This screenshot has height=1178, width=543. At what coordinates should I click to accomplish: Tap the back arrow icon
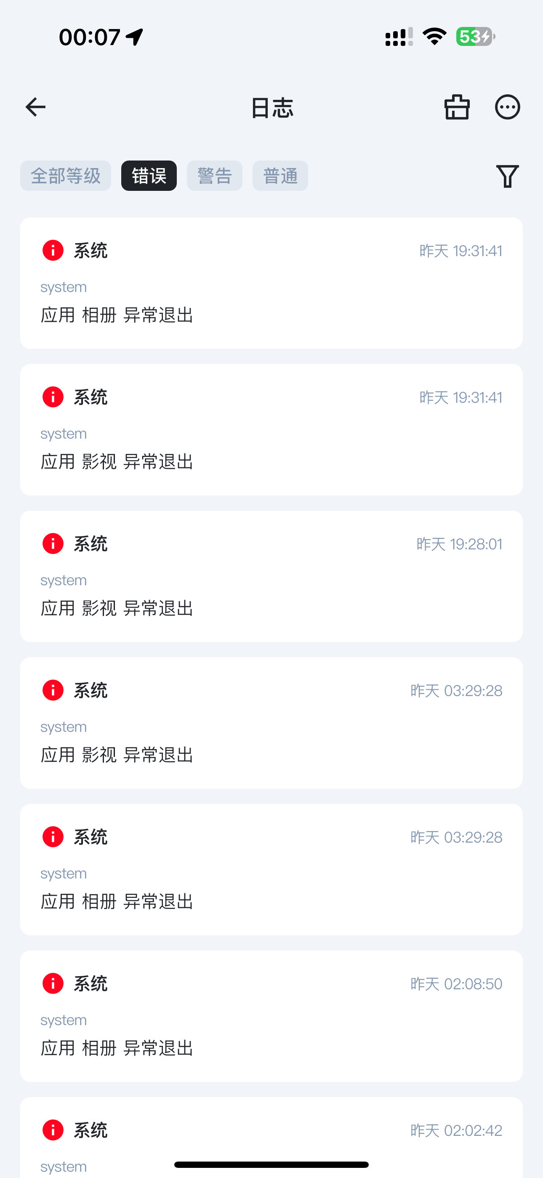click(x=35, y=107)
